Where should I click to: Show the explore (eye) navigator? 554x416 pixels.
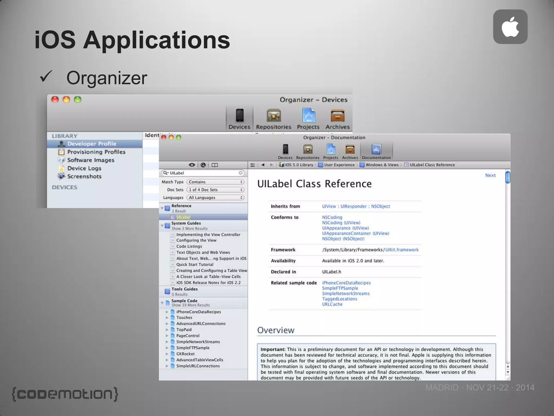[x=192, y=165]
